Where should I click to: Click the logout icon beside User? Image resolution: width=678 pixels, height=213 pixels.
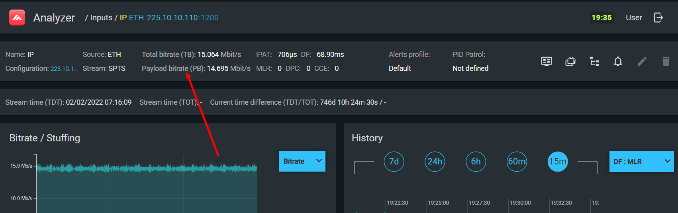tap(658, 18)
